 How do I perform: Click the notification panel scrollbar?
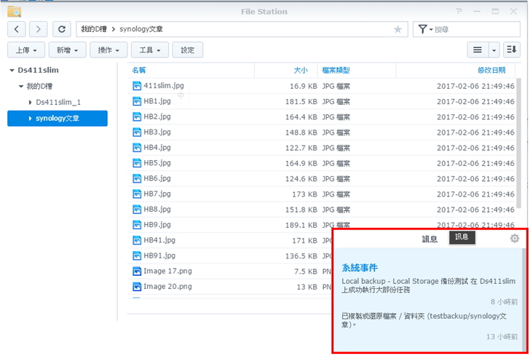[524, 300]
